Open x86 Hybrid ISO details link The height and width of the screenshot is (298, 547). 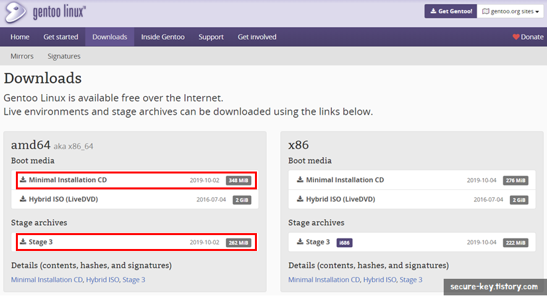pyautogui.click(x=380, y=280)
